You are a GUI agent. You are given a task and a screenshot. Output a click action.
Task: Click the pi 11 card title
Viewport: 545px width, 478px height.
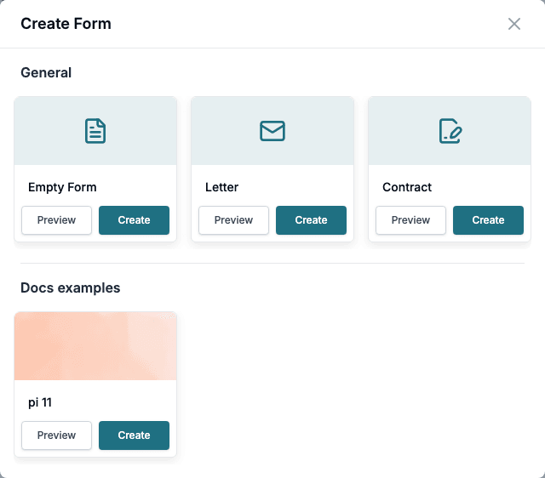(40, 402)
